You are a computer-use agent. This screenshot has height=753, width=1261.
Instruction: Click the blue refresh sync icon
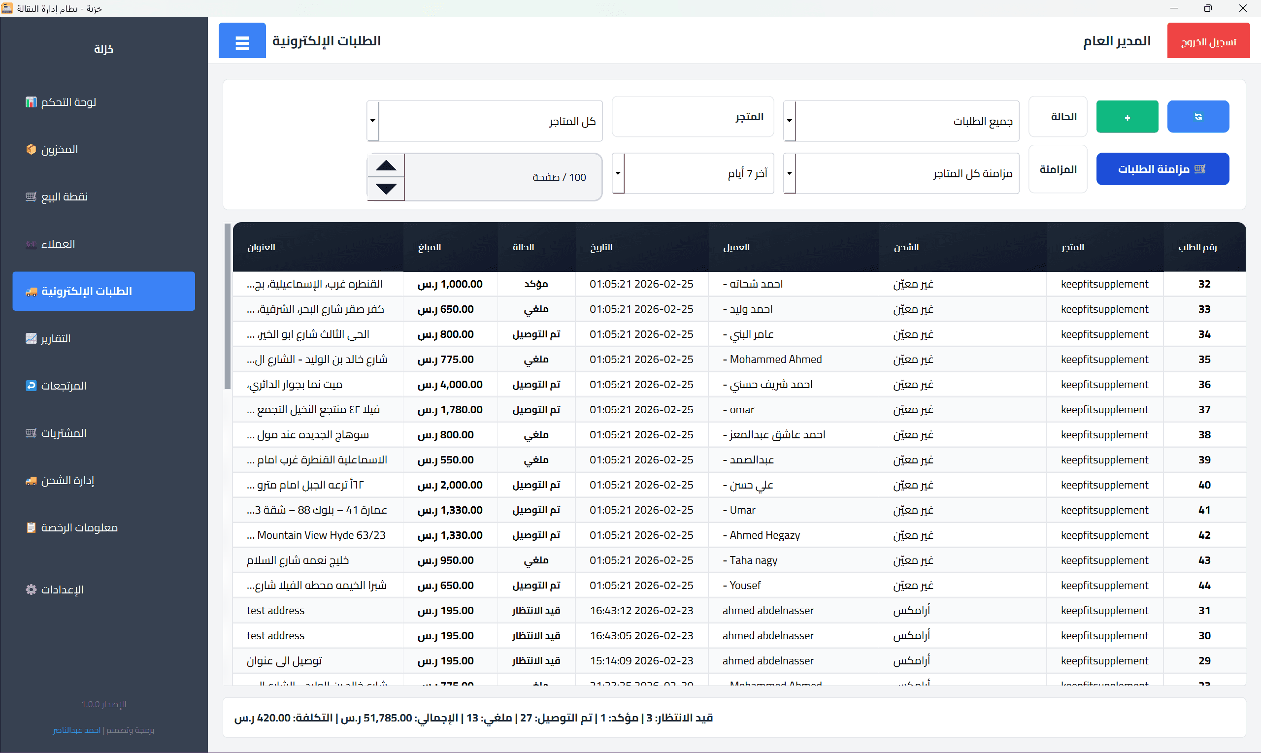pyautogui.click(x=1198, y=116)
